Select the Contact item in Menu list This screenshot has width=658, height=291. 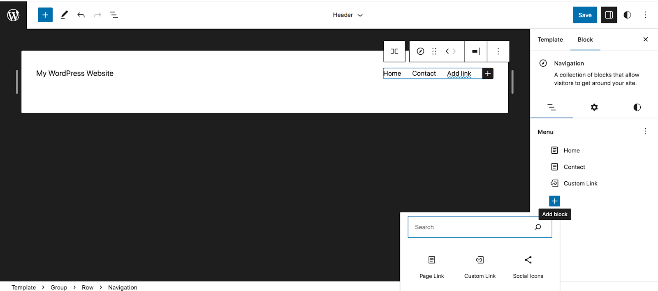point(574,167)
